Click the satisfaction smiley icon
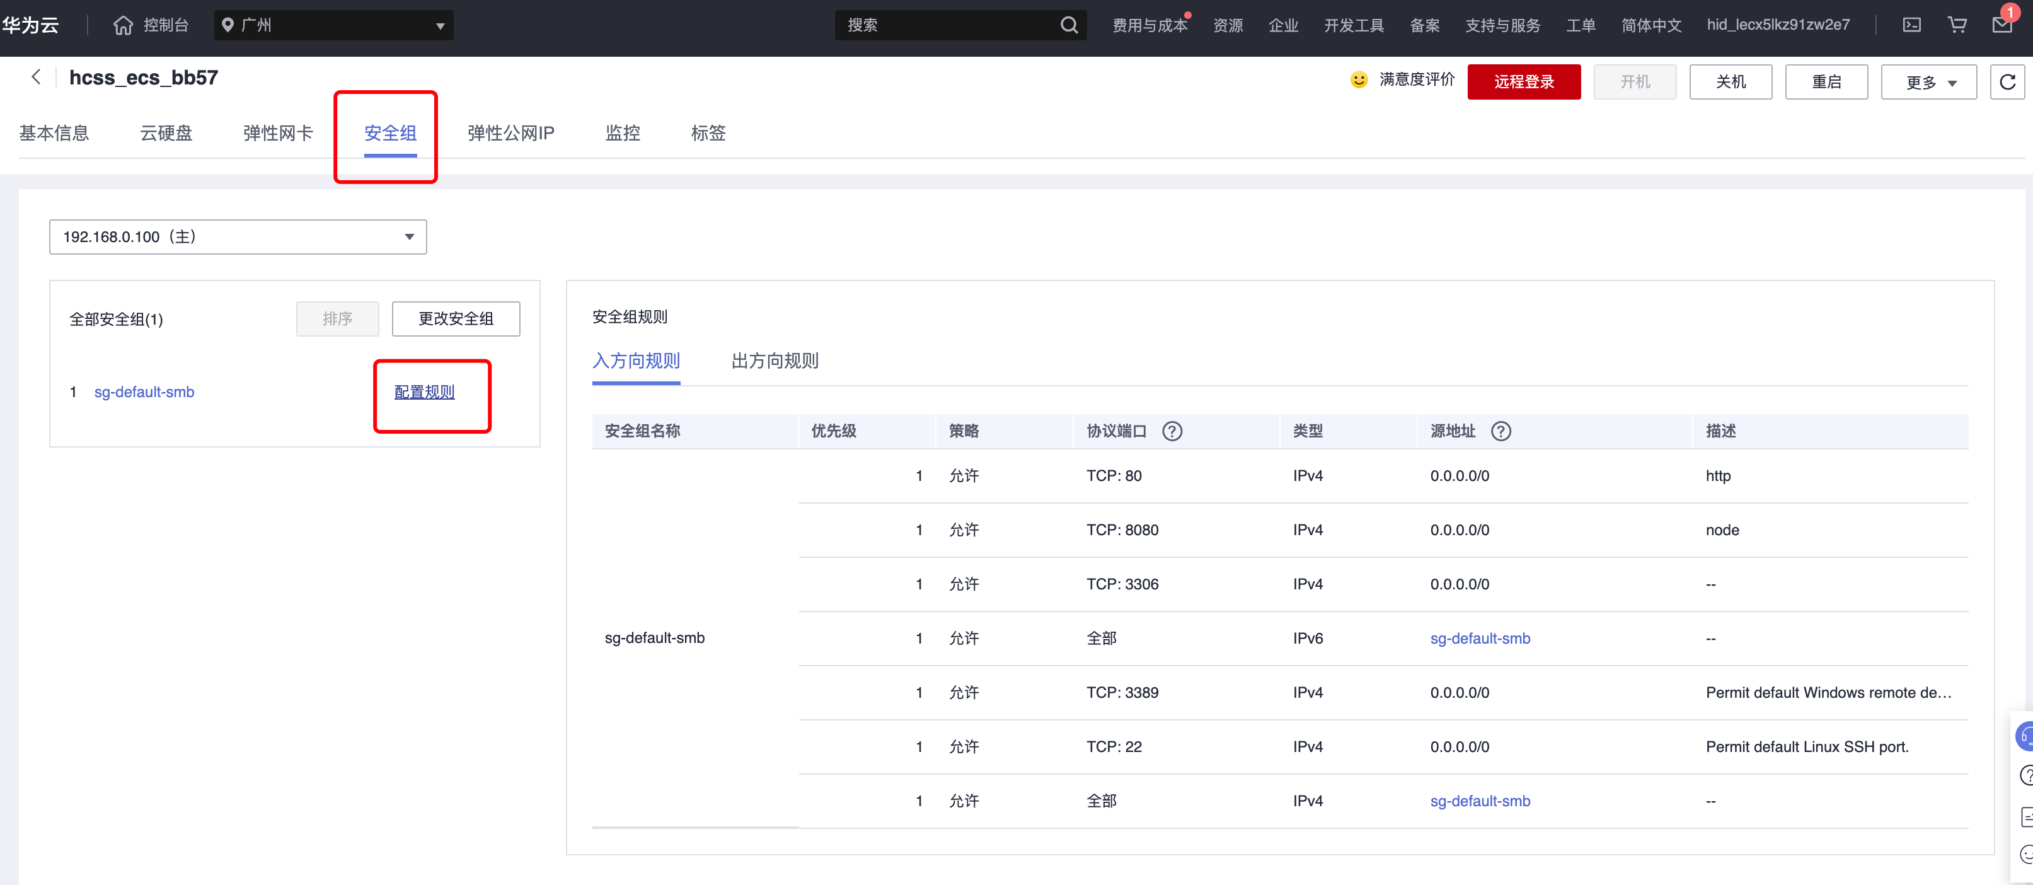Image resolution: width=2033 pixels, height=885 pixels. pos(1358,79)
